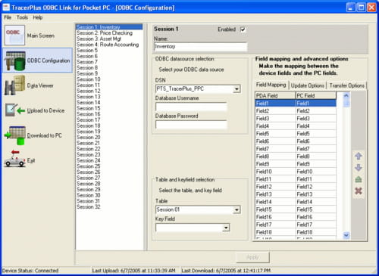Click the green icon above the red X
Image resolution: width=379 pixels, height=276 pixels.
point(359,179)
